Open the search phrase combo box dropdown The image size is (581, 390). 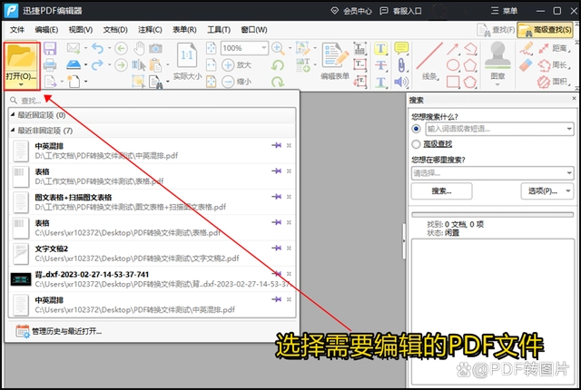click(x=569, y=129)
